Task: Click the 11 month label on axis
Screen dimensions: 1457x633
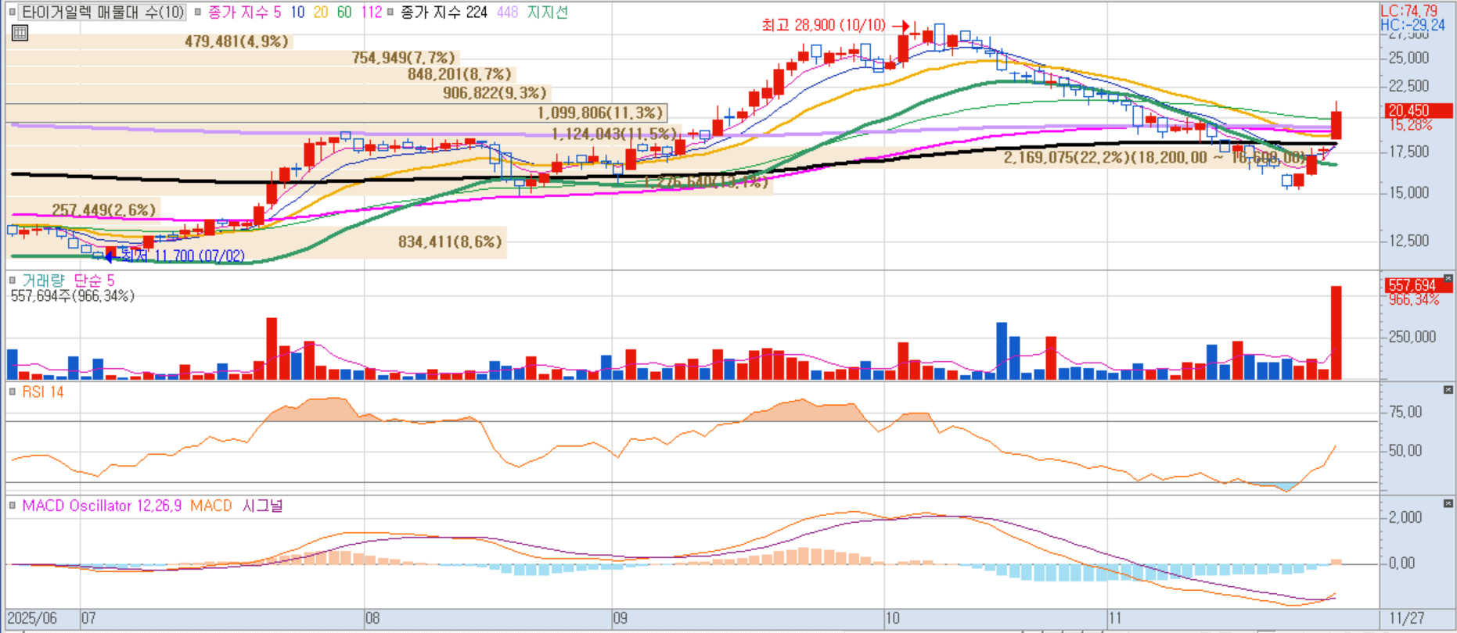Action: click(x=1115, y=618)
